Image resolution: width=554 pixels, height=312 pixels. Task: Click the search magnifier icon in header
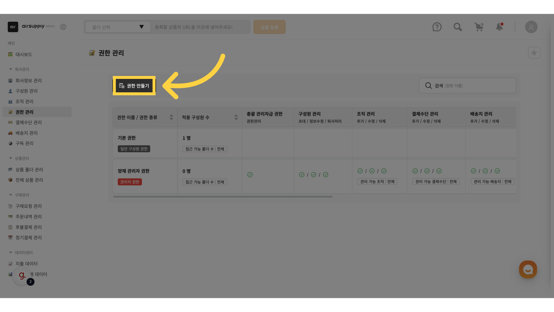click(458, 27)
